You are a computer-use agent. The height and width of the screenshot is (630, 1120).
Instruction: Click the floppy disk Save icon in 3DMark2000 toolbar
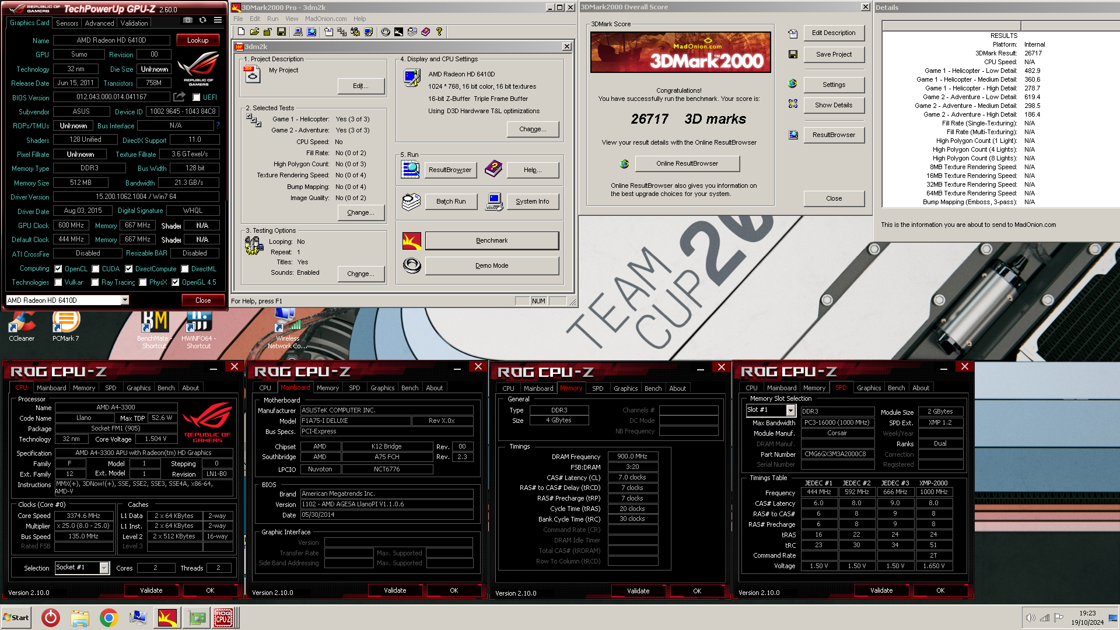pyautogui.click(x=281, y=32)
